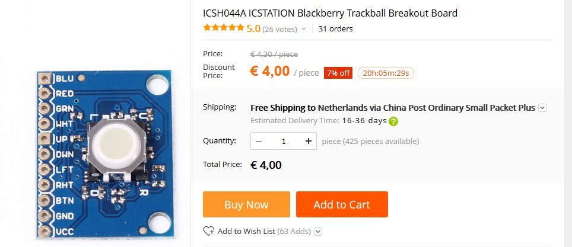Click the 5.0 rating score
This screenshot has height=247, width=572.
coord(253,28)
